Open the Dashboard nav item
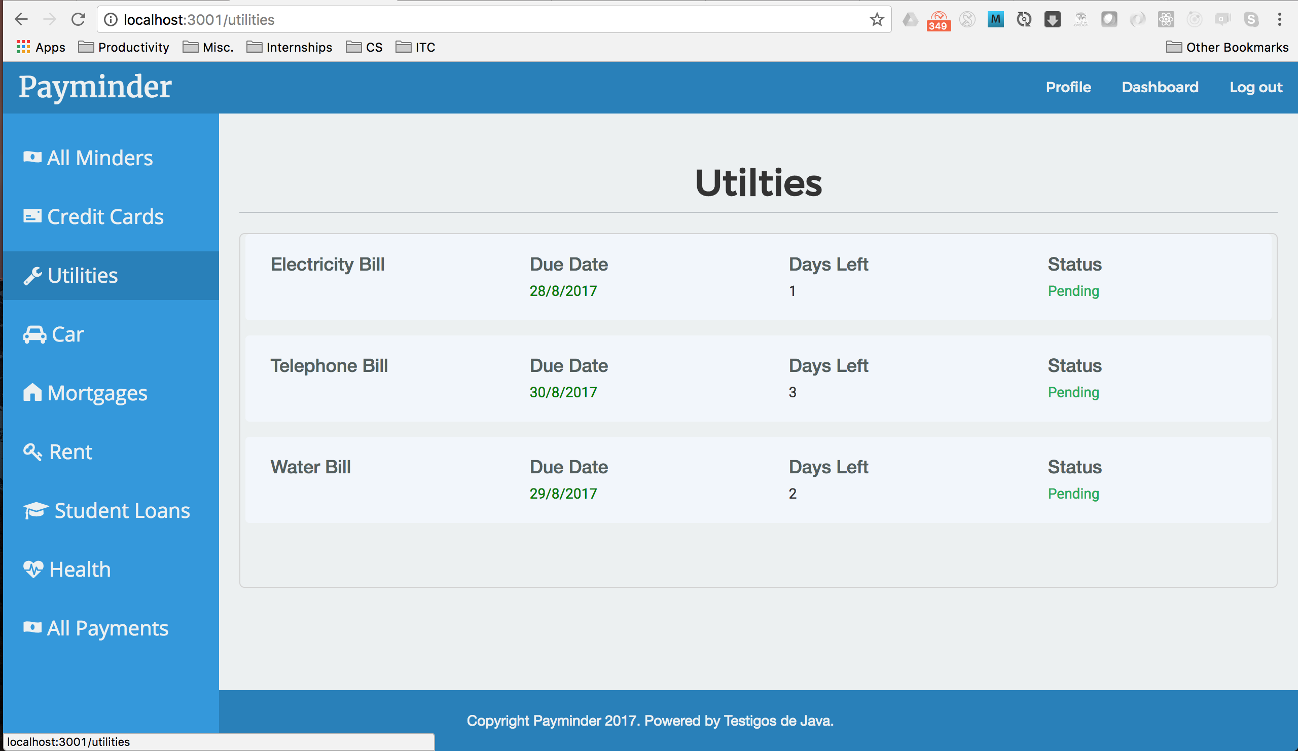 click(1160, 88)
